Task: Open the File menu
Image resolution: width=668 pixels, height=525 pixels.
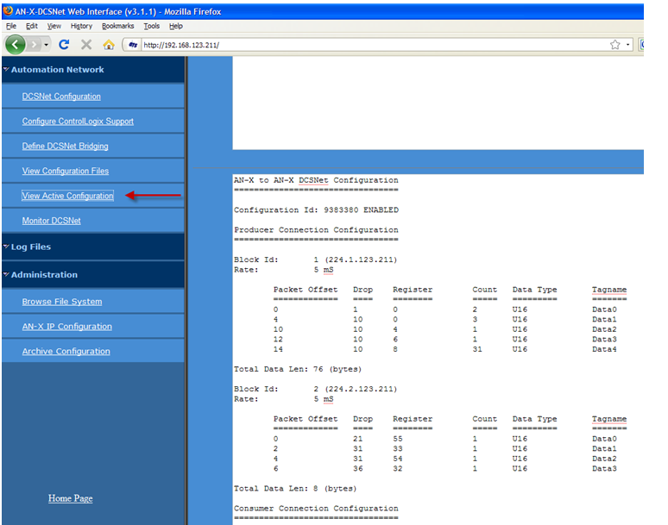Action: (x=11, y=26)
